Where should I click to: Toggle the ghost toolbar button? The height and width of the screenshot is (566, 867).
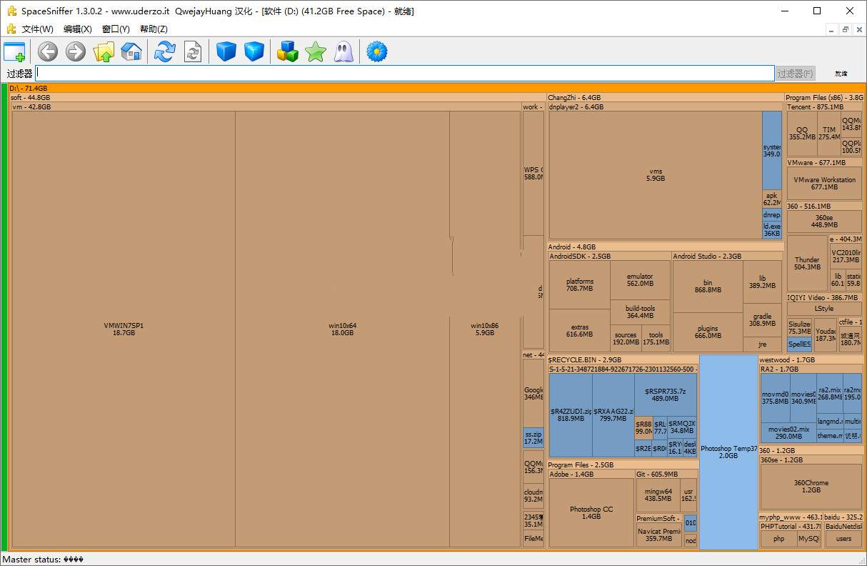point(344,51)
